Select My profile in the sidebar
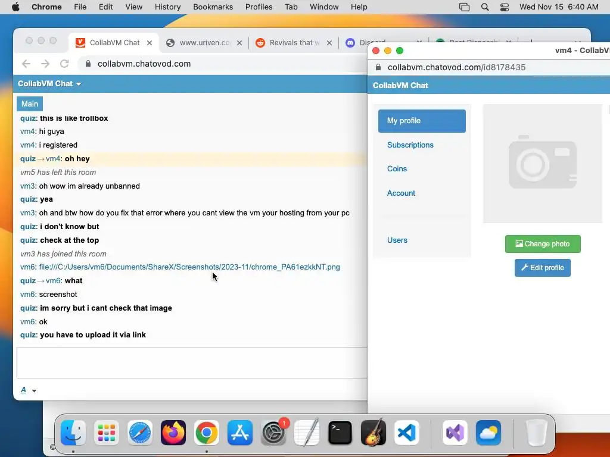 pyautogui.click(x=422, y=121)
